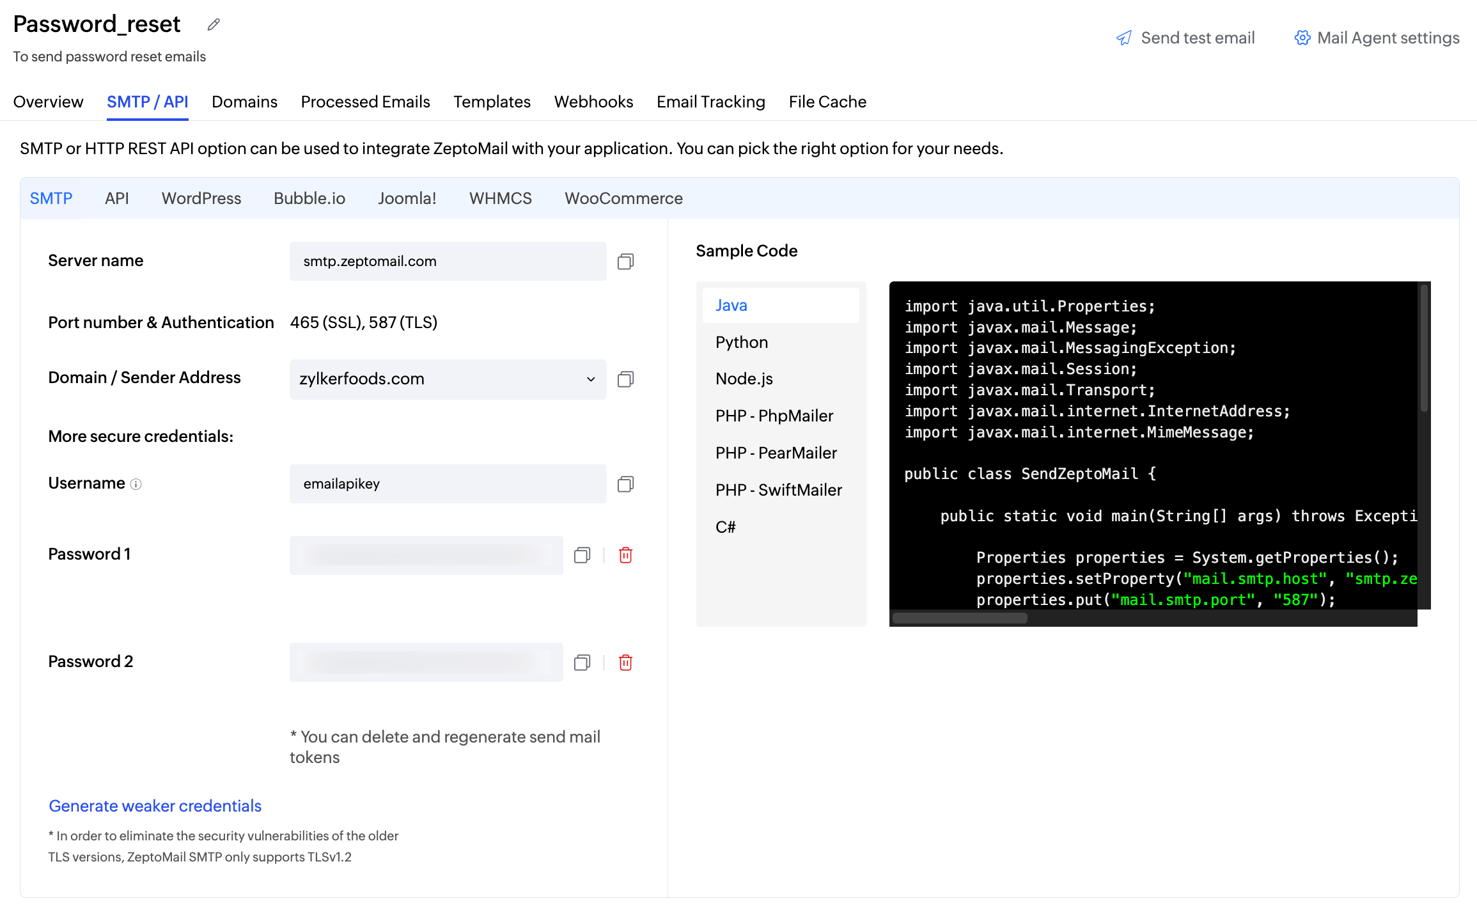This screenshot has height=912, width=1477.
Task: Click the Send test email paper plane icon
Action: (x=1124, y=38)
